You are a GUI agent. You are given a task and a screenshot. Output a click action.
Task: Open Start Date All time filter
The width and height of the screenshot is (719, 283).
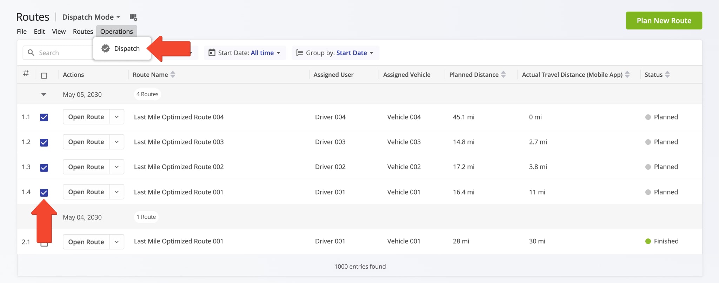[245, 53]
